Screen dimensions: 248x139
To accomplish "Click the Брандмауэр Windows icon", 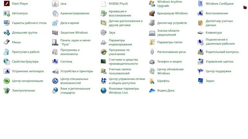I will pyautogui.click(x=152, y=14).
